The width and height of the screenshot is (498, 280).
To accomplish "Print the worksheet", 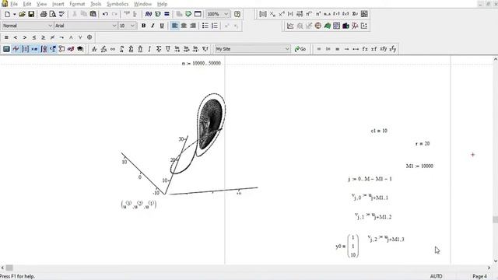I will click(44, 14).
